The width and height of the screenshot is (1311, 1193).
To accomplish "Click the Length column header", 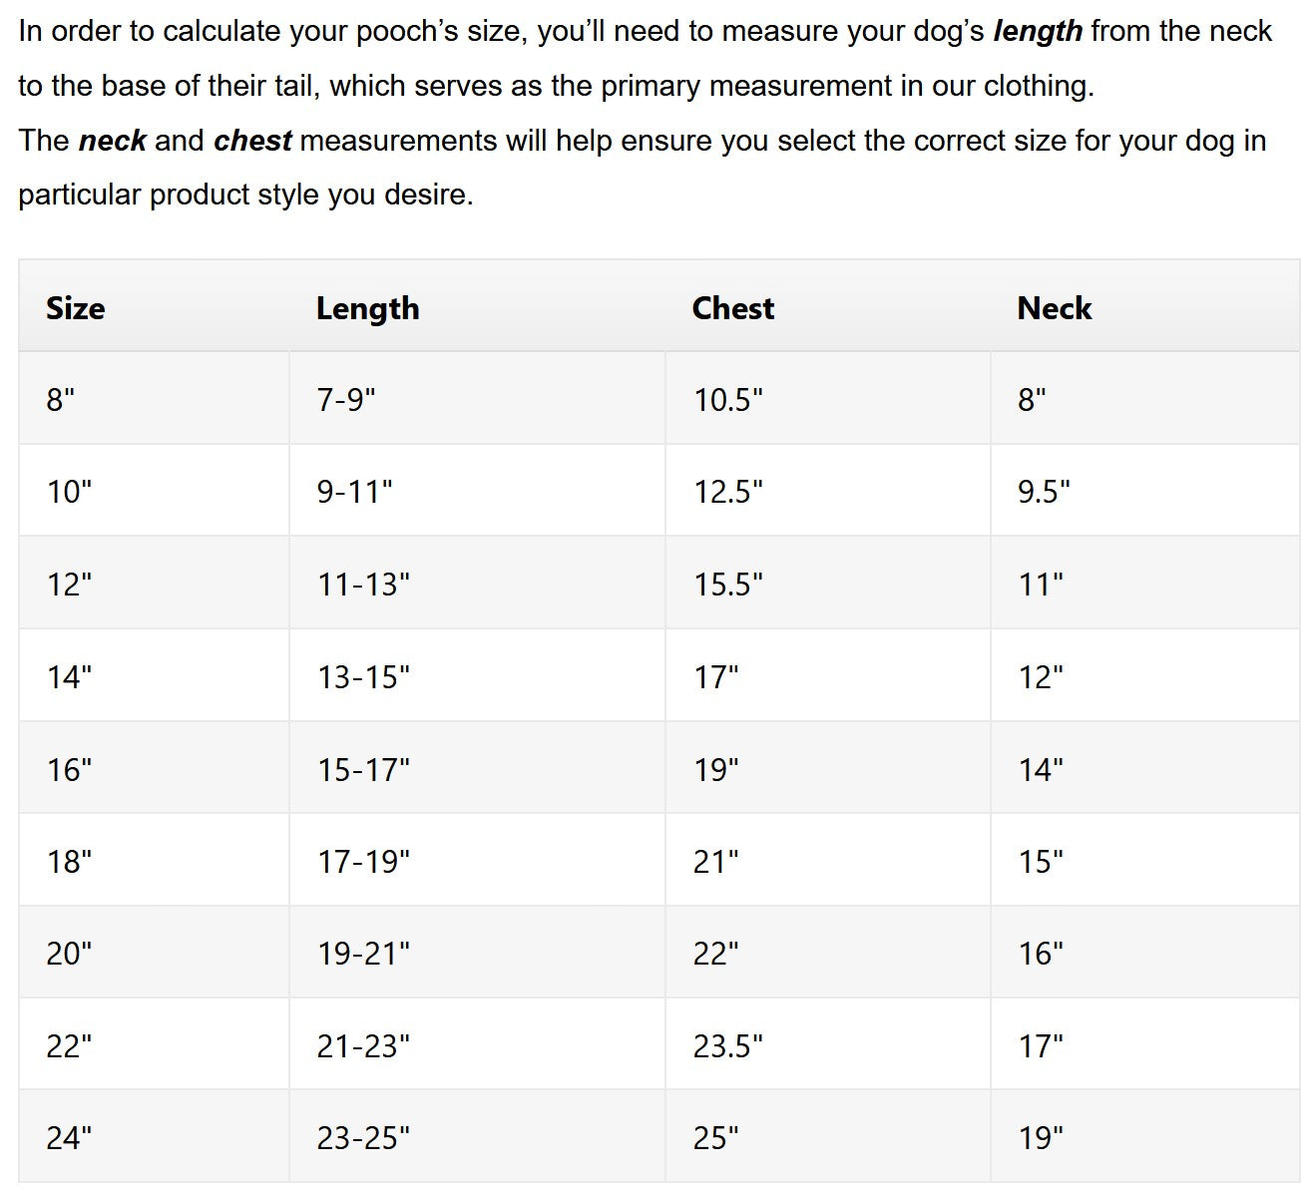I will pyautogui.click(x=367, y=308).
